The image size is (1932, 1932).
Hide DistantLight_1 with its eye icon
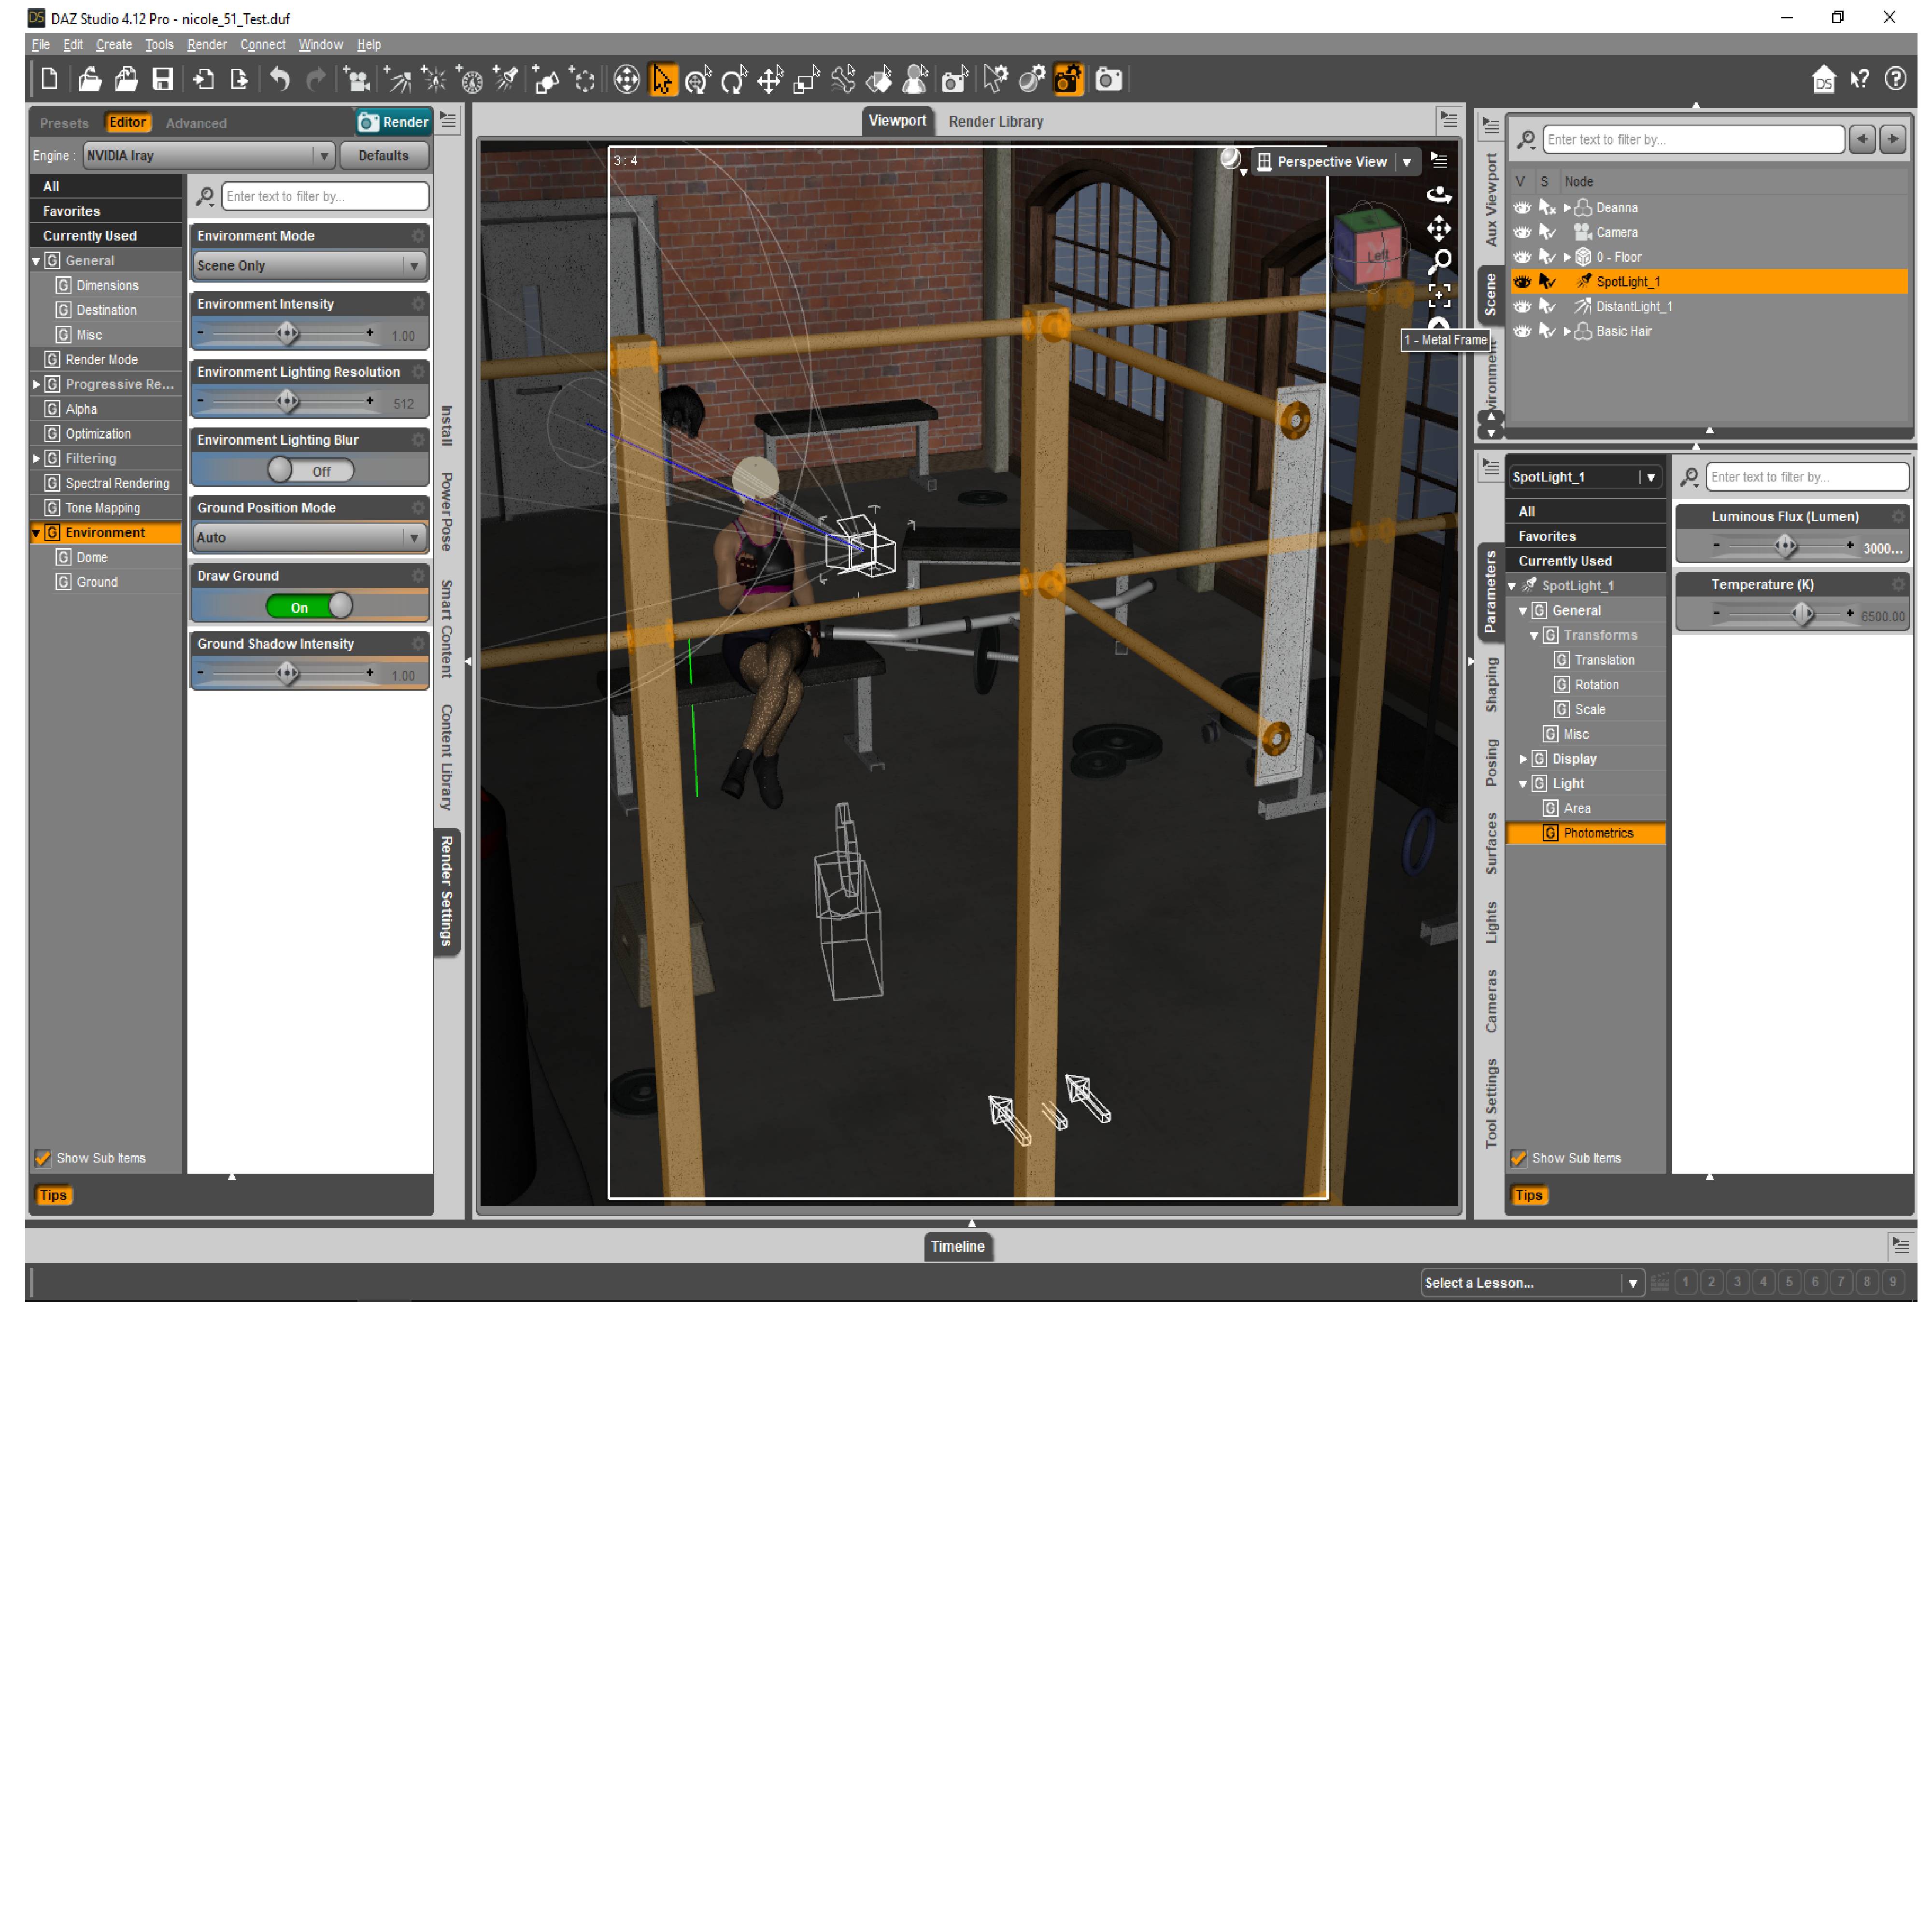[x=1522, y=307]
